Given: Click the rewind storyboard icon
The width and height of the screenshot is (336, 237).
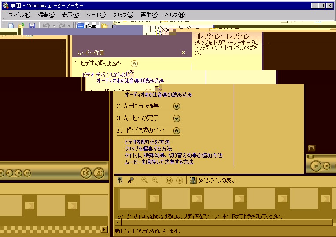Looking at the screenshot, I should [169, 180].
